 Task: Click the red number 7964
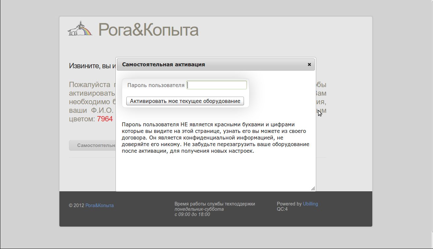click(x=105, y=119)
